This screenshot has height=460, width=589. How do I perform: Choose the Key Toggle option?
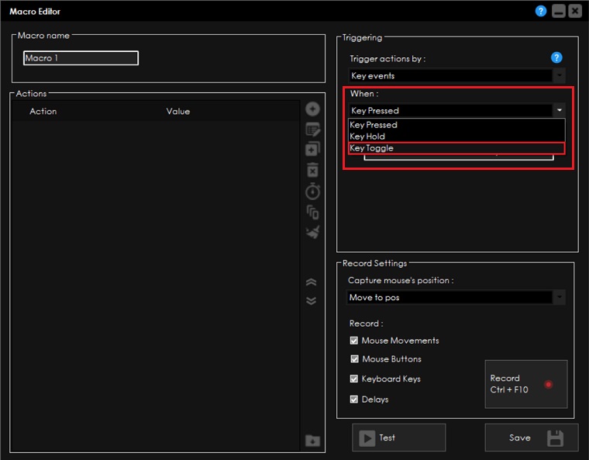(456, 148)
